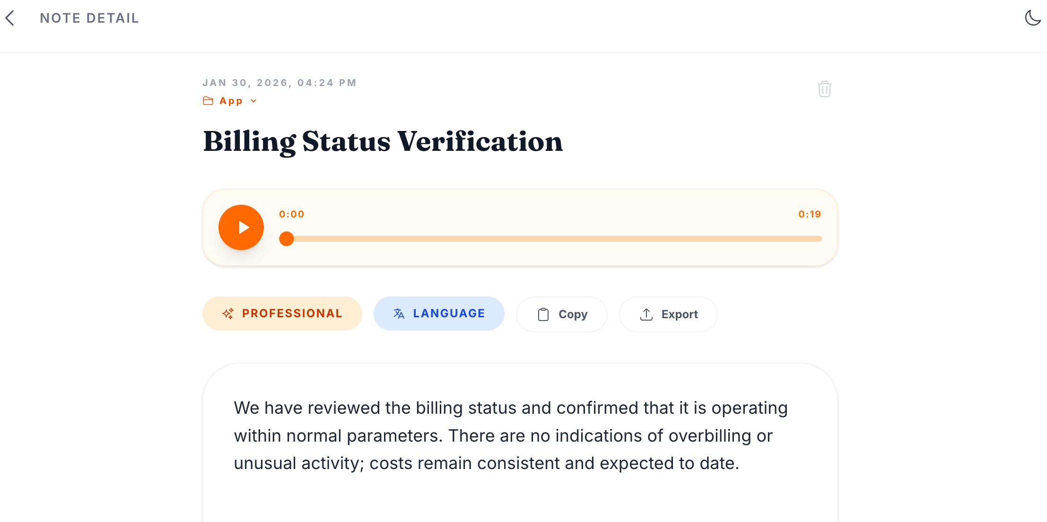Delete note with trash icon
Screen dimensions: 1047x522
coord(824,89)
